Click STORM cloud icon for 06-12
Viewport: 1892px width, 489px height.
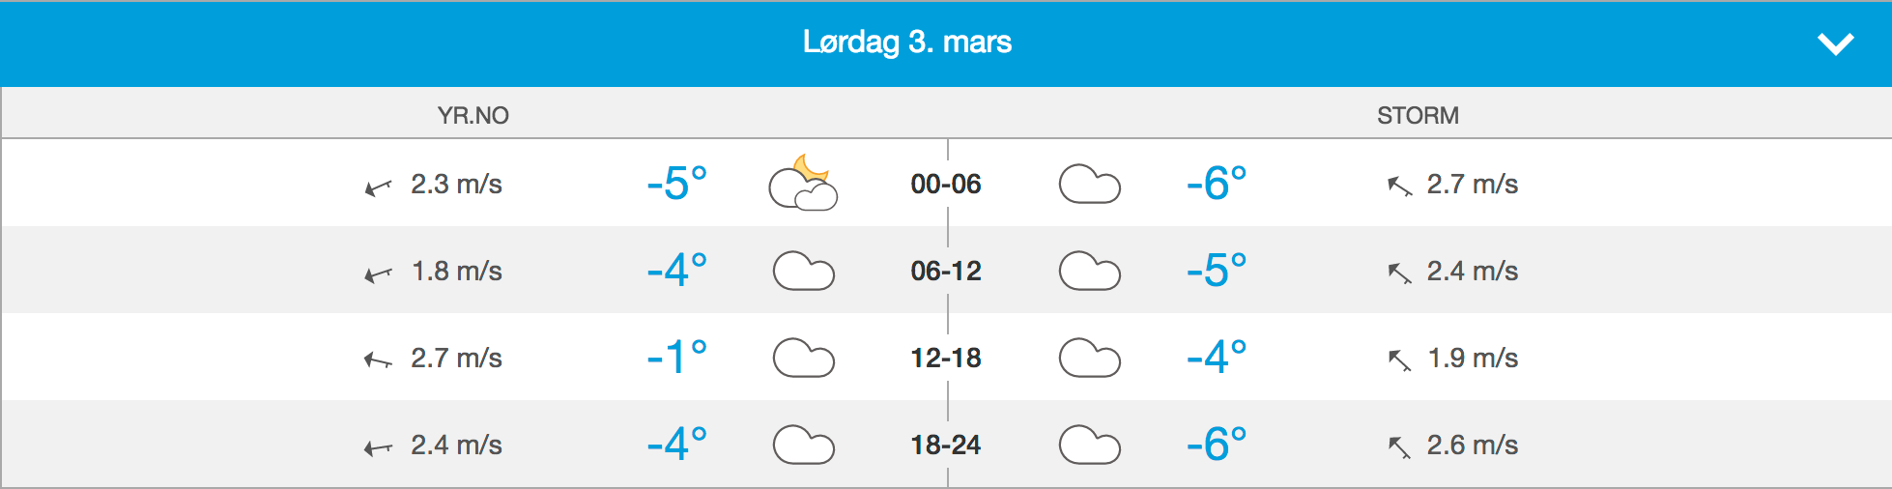click(x=1089, y=272)
